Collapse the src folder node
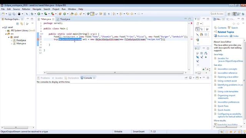The height and width of the screenshot is (138, 246). (x=6, y=34)
